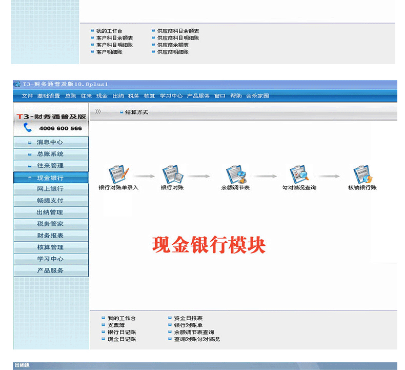Viewport: 405px width, 370px height.
Task: Click the 4006 600 566 hotline number
Action: (60, 128)
